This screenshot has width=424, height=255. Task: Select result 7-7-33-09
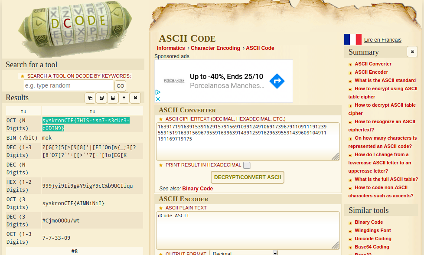[x=56, y=238]
